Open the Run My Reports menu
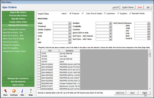This screenshot has width=154, height=98. [x=18, y=82]
